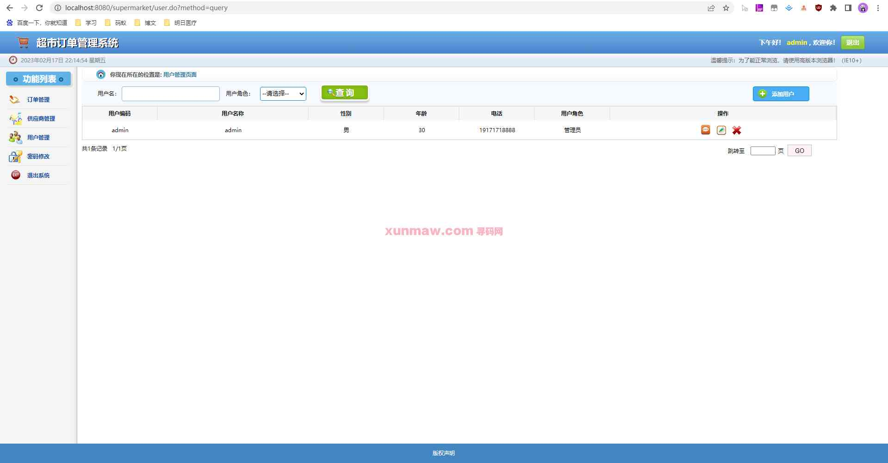Click the purple extension icon in toolbar
This screenshot has width=888, height=463.
[x=759, y=8]
